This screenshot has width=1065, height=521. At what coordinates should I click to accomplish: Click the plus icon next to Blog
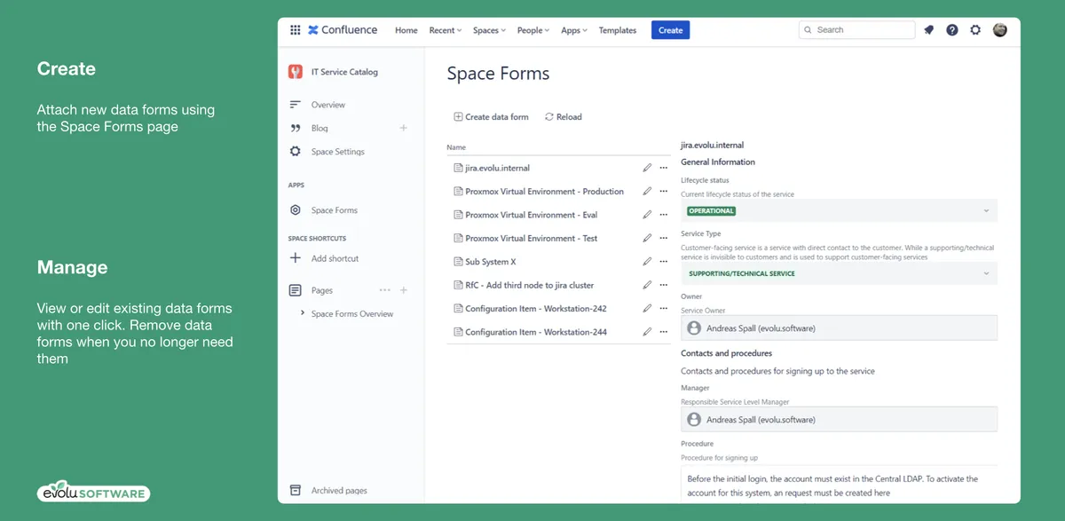point(403,128)
